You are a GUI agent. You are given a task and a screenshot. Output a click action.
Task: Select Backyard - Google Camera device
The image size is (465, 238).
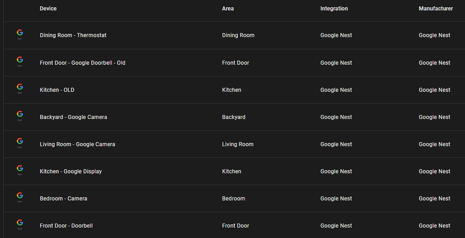point(74,117)
